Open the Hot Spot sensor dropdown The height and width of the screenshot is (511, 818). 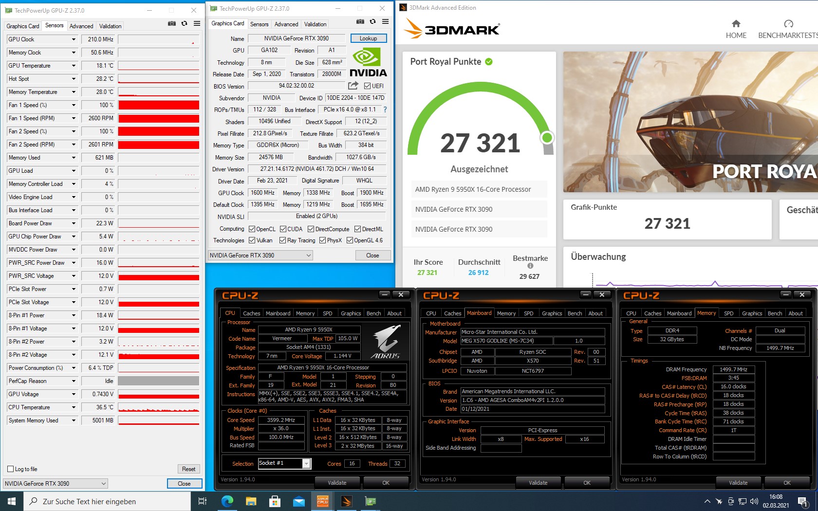74,79
